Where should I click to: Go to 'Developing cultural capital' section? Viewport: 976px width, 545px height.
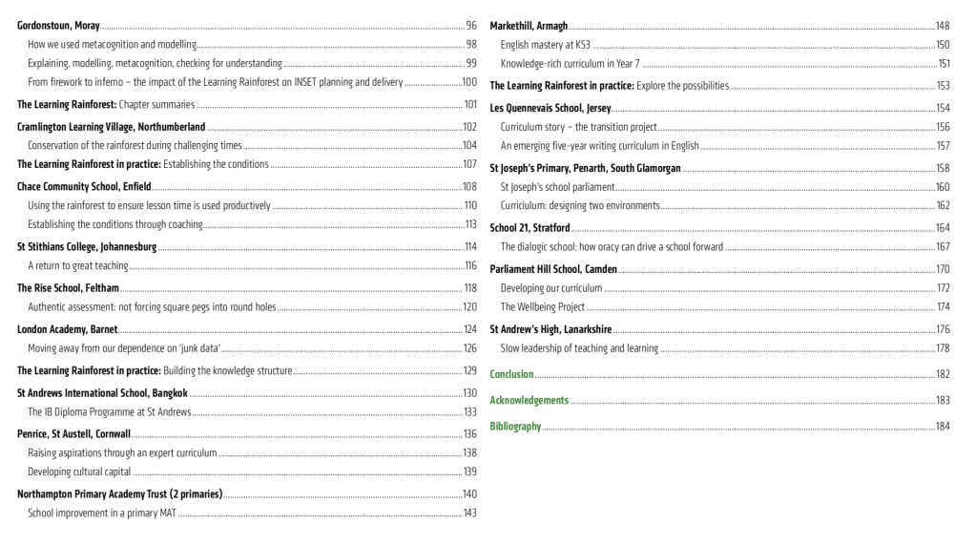pyautogui.click(x=79, y=472)
